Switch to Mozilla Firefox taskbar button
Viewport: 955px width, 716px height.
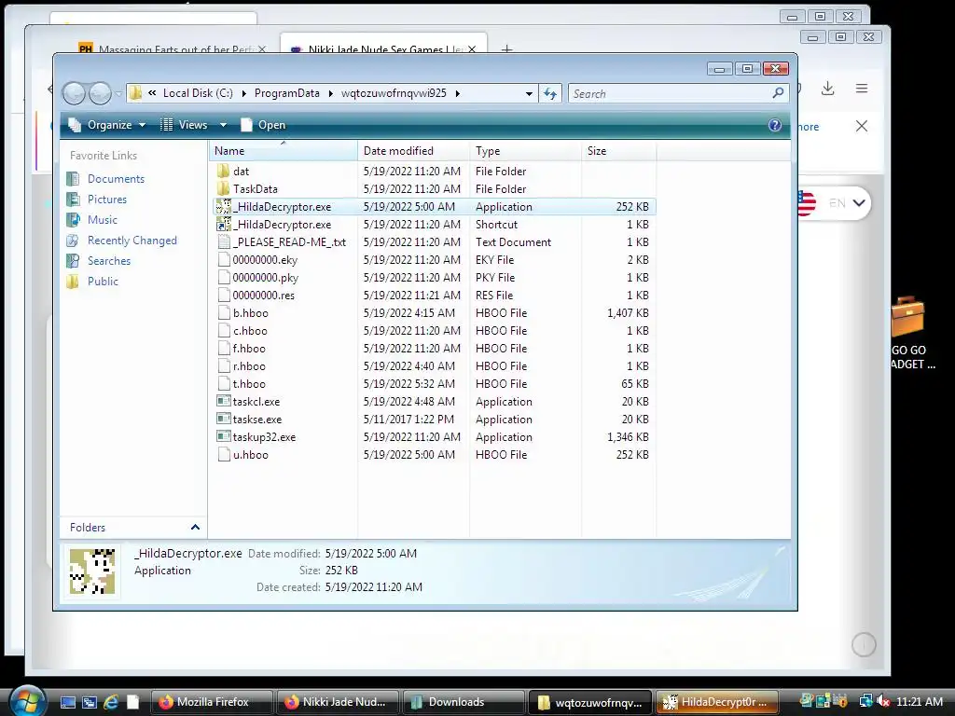[x=211, y=702]
